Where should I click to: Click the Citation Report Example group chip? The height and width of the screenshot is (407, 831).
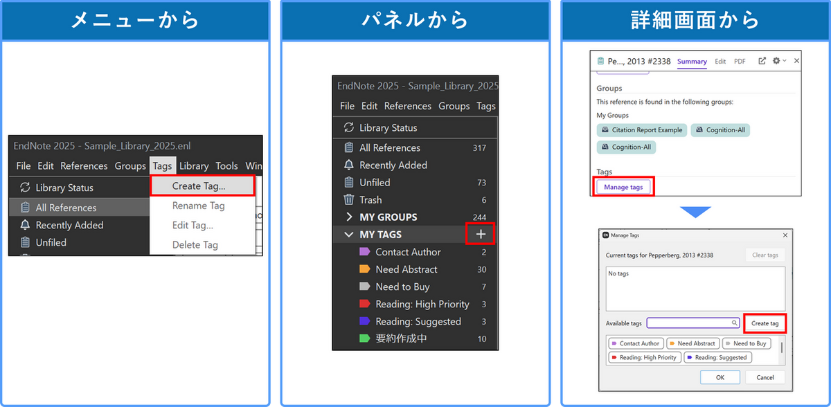coord(642,130)
